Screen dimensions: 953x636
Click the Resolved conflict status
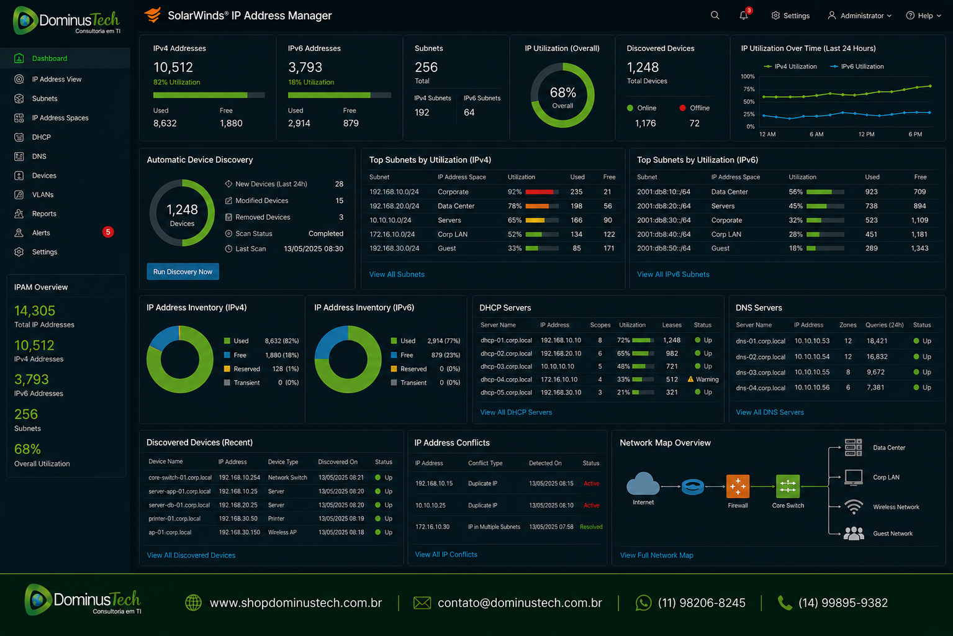(591, 527)
